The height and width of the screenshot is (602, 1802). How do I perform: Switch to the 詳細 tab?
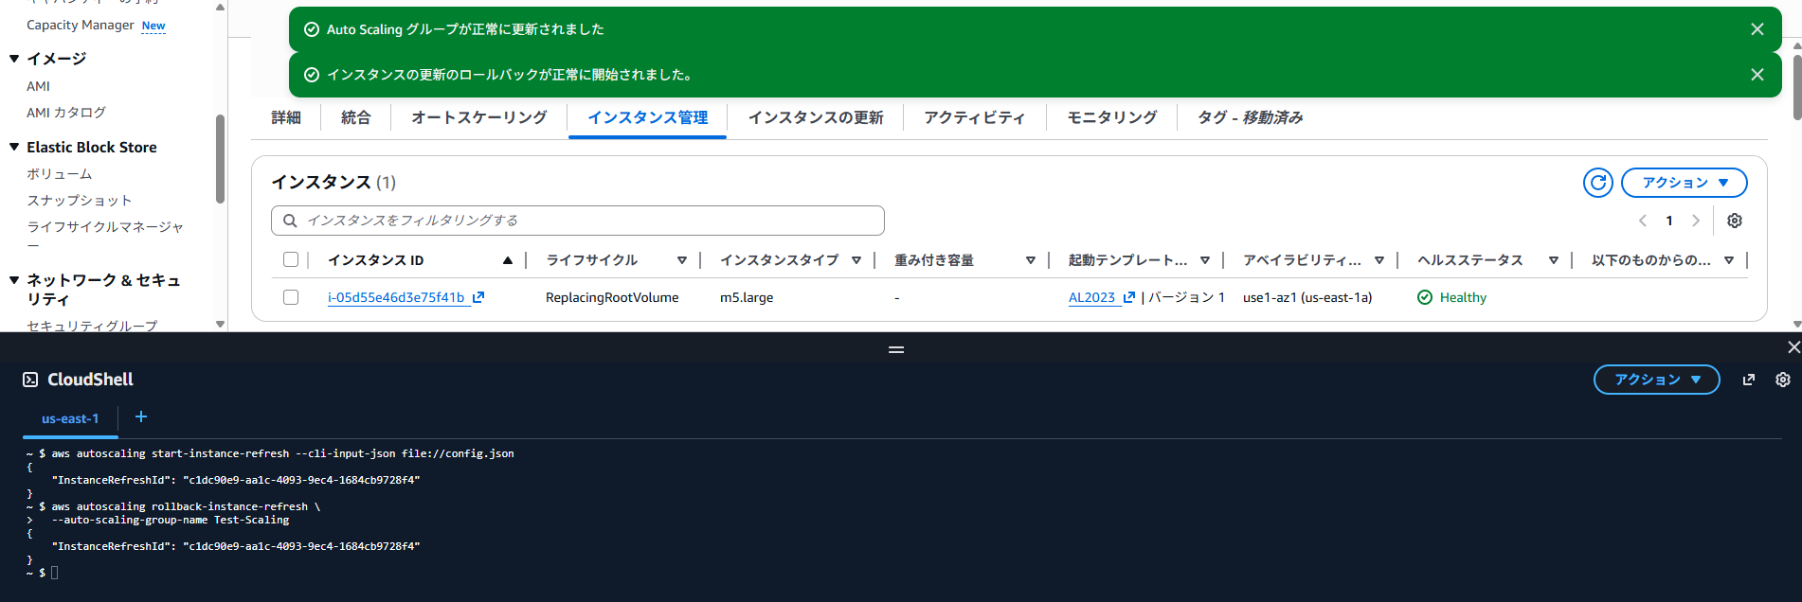(286, 117)
